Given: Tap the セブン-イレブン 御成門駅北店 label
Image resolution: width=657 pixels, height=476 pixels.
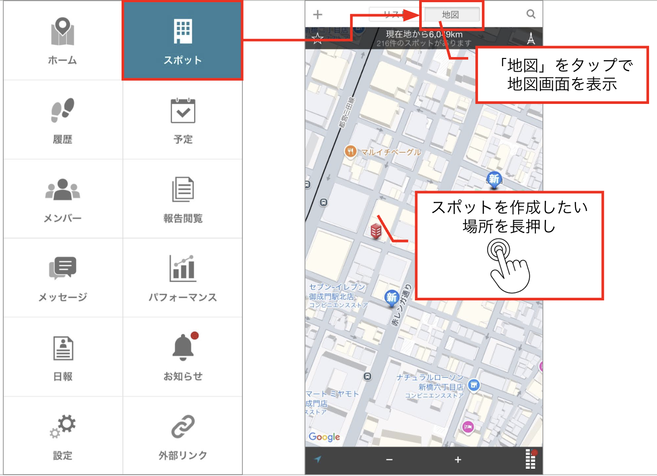Looking at the screenshot, I should pos(338,296).
